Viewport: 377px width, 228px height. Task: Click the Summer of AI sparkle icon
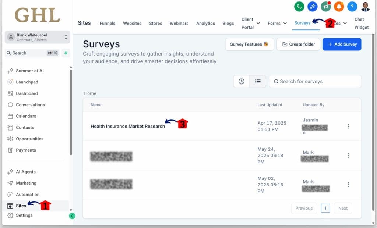(x=10, y=71)
